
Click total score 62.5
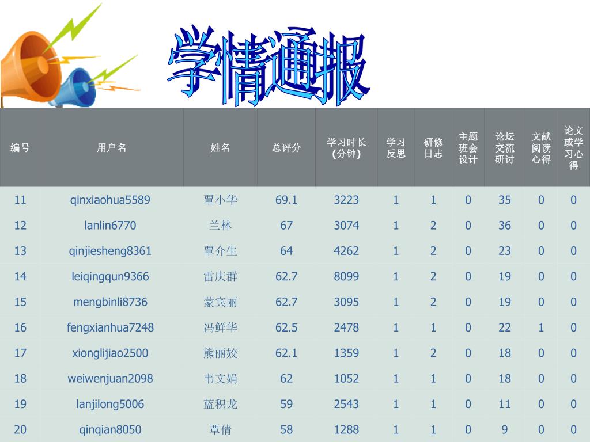pos(286,327)
